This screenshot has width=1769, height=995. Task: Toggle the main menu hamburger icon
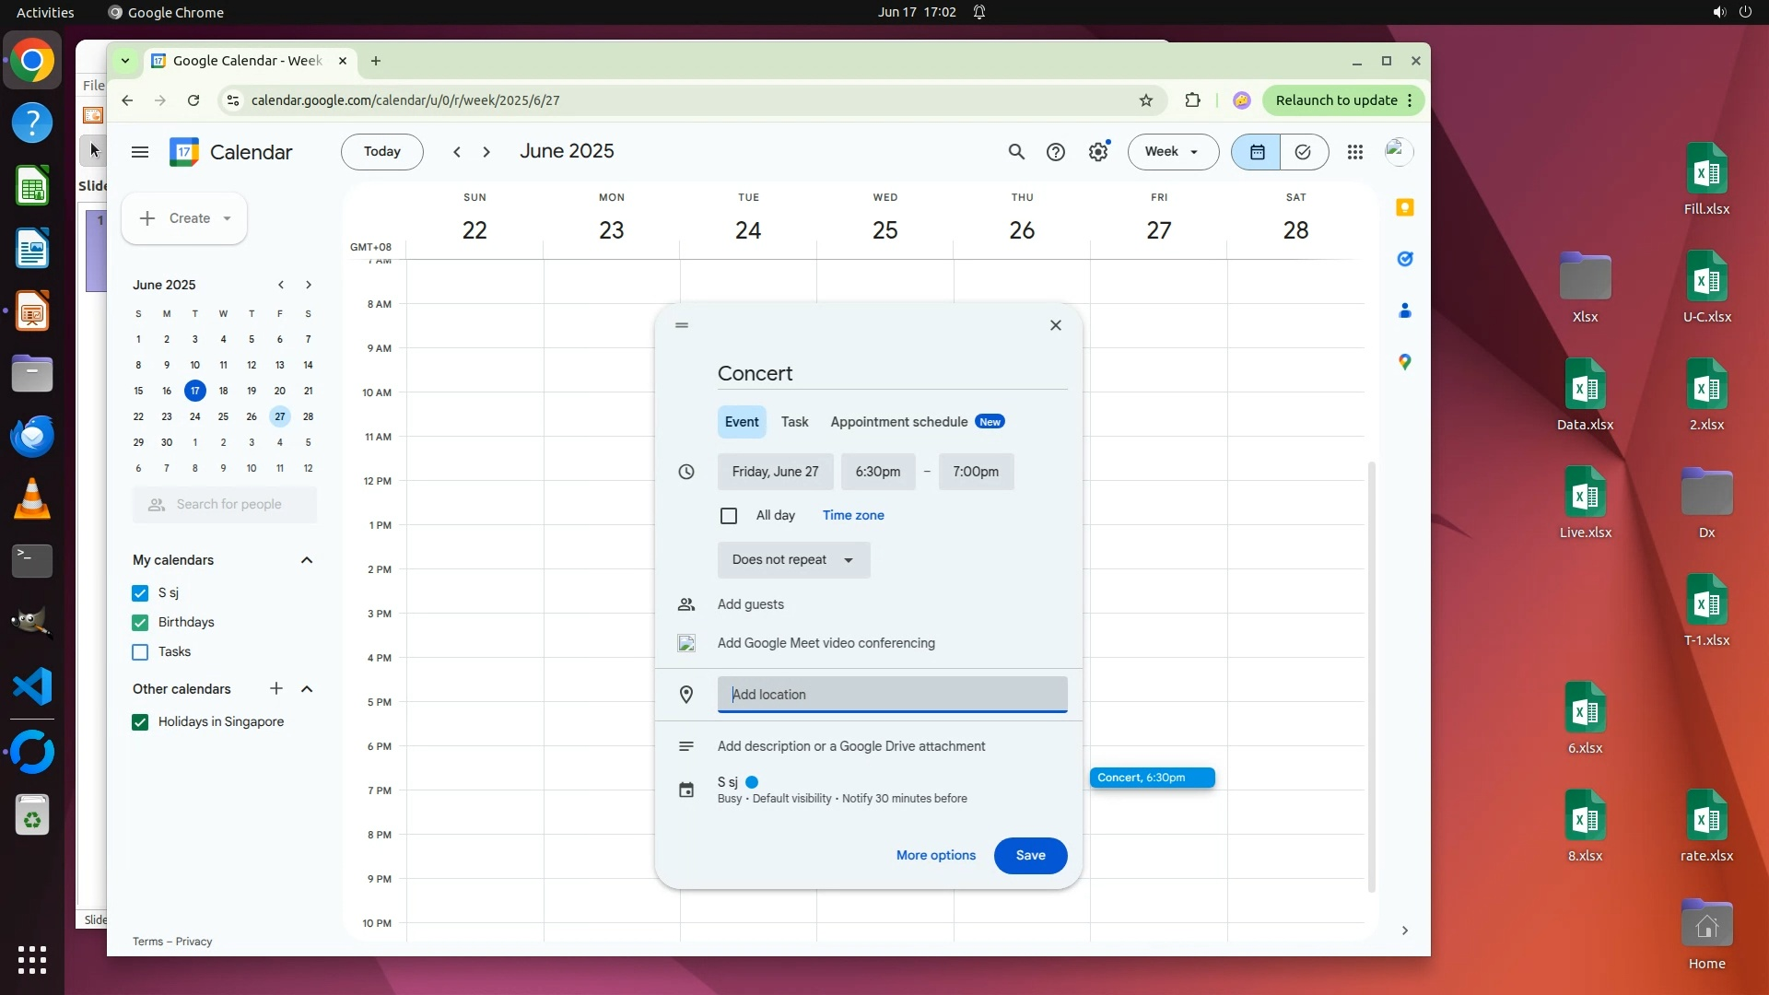pyautogui.click(x=140, y=152)
